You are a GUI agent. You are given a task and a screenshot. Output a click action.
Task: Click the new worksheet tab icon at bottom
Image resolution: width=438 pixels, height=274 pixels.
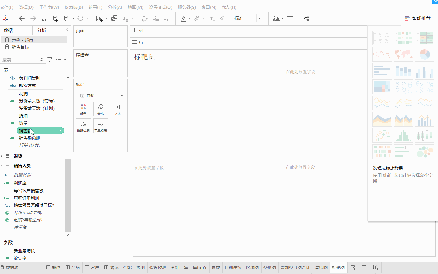[x=353, y=268]
